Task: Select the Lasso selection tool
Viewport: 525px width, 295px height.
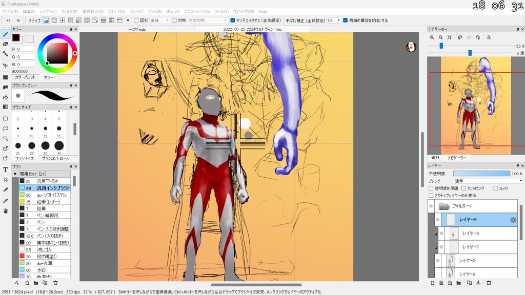Action: (x=5, y=129)
